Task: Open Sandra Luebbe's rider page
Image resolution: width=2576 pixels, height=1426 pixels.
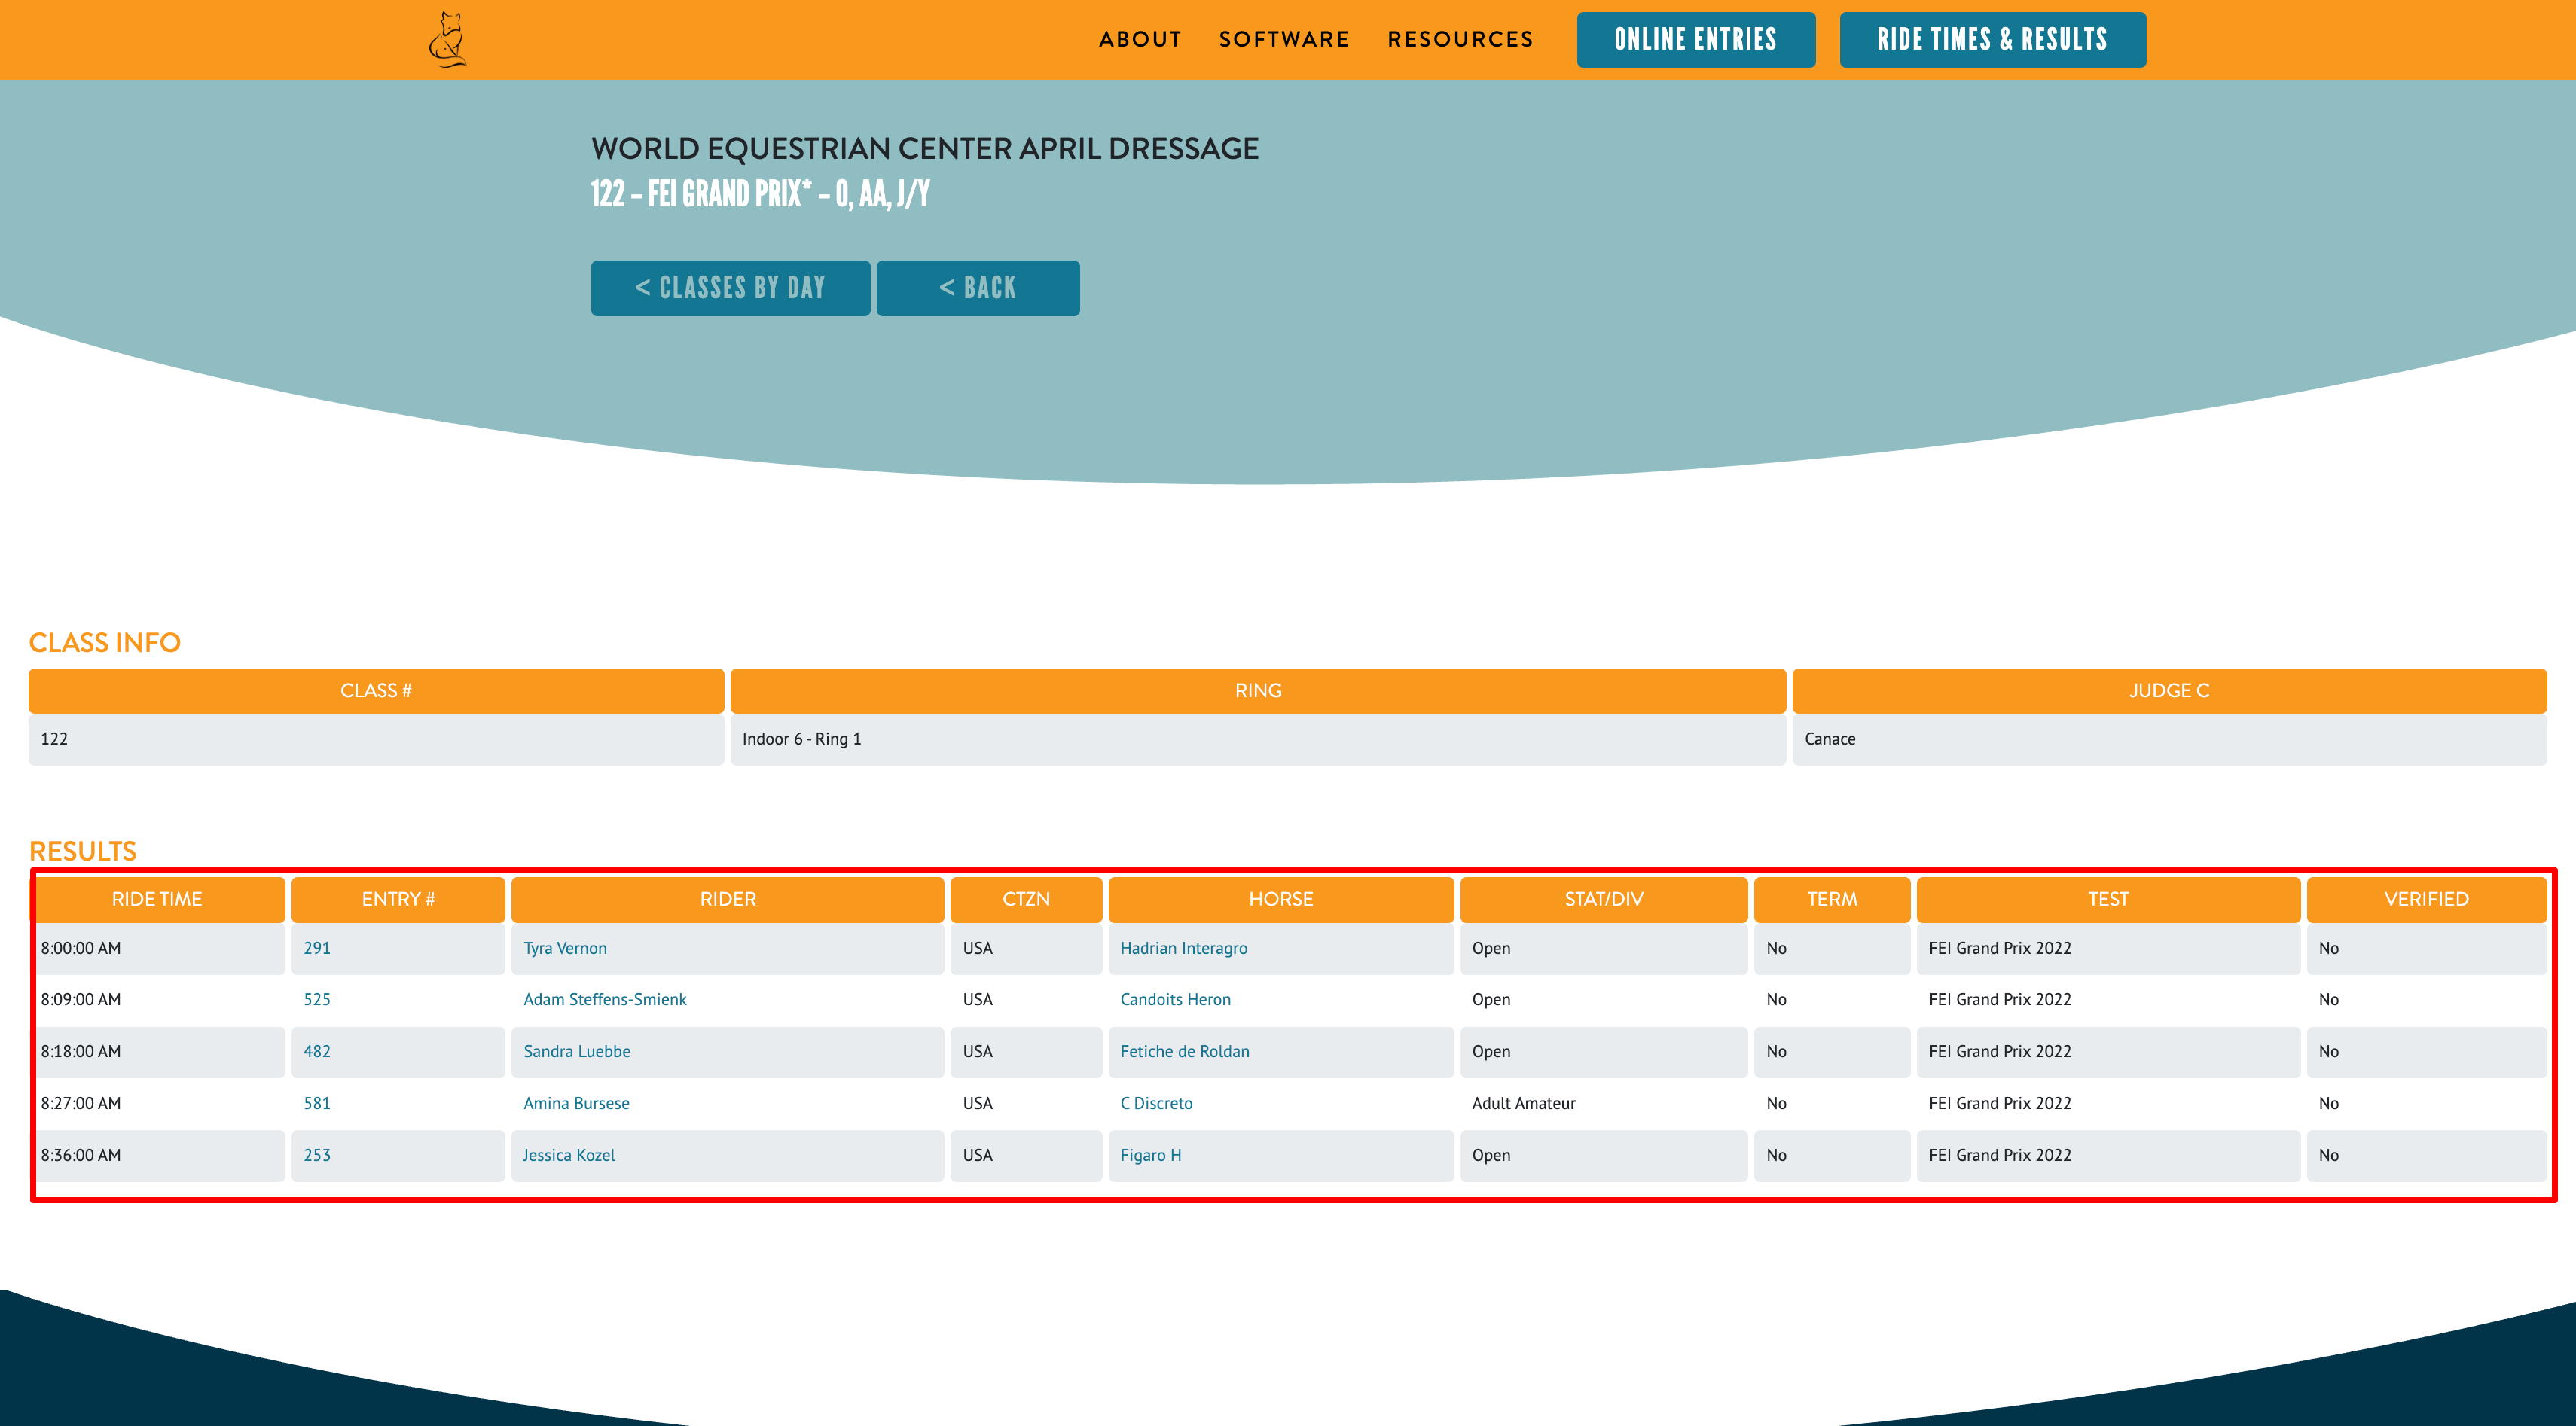Action: [577, 1051]
